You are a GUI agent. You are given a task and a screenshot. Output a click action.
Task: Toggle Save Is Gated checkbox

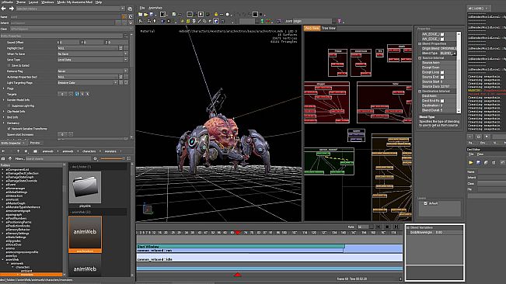click(9, 65)
